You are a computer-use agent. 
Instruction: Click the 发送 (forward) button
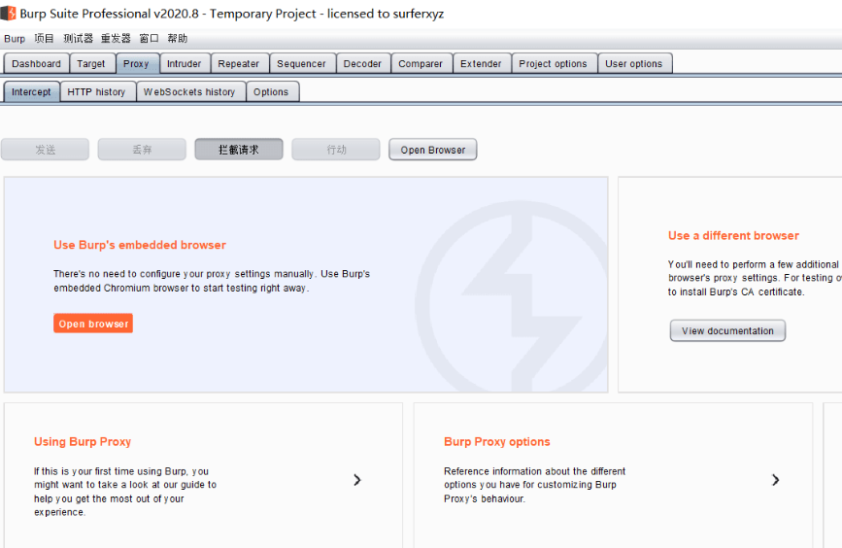[45, 150]
